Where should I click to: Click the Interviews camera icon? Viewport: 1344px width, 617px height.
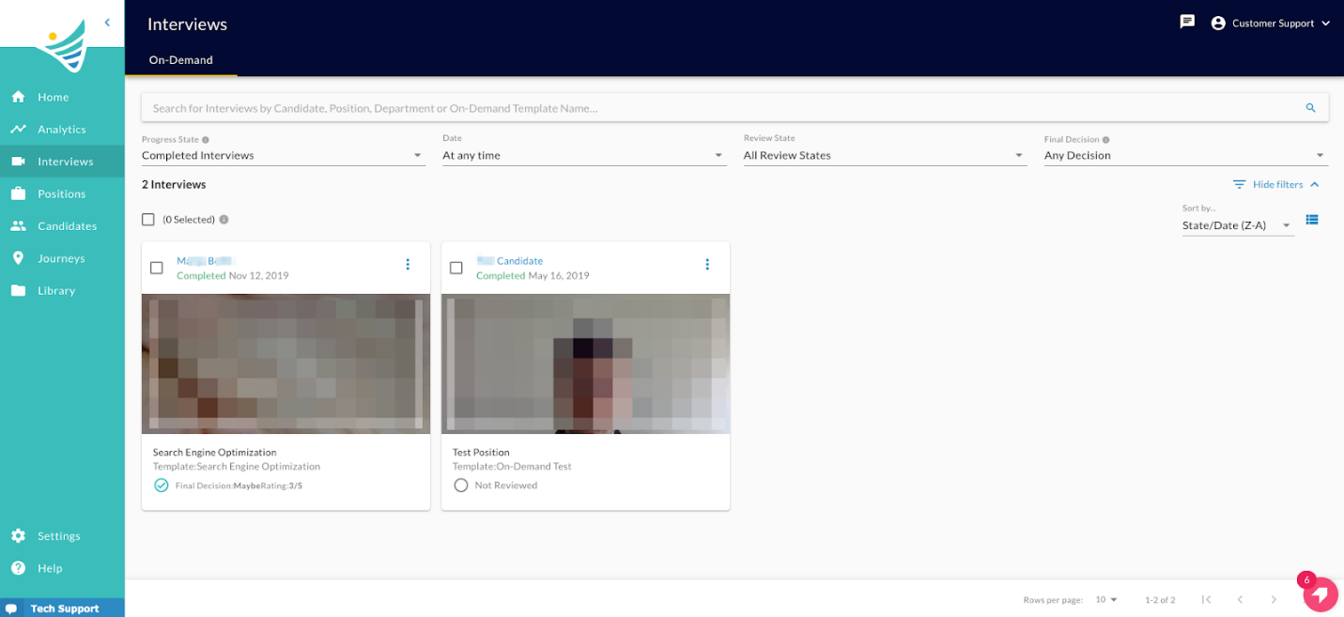click(x=18, y=162)
